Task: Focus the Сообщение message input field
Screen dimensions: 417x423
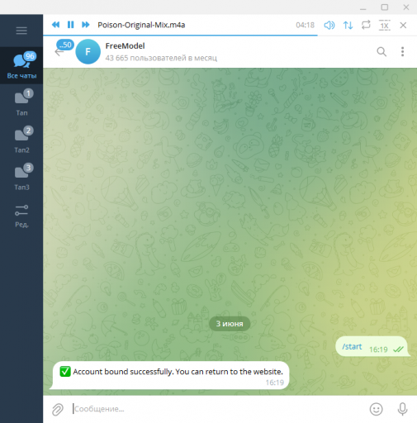Action: [x=217, y=409]
